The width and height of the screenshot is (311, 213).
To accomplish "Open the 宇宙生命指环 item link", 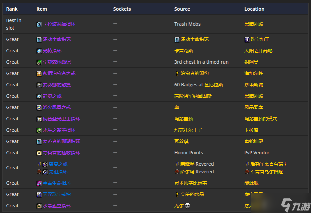I will pos(57,183).
